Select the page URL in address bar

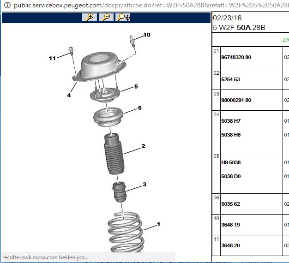click(151, 5)
